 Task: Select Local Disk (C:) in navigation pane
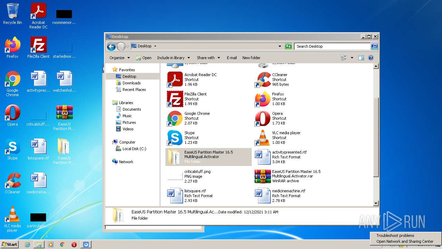pyautogui.click(x=134, y=149)
